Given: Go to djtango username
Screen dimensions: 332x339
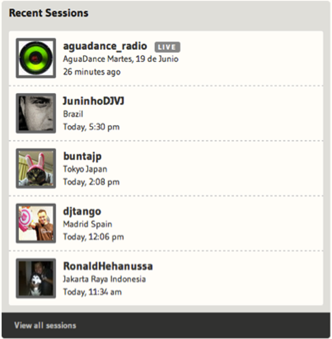Looking at the screenshot, I should (x=82, y=212).
